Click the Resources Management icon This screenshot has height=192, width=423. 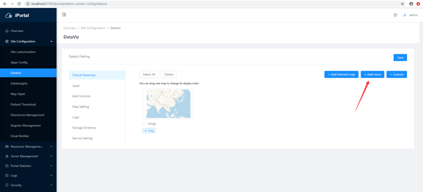pyautogui.click(x=7, y=147)
